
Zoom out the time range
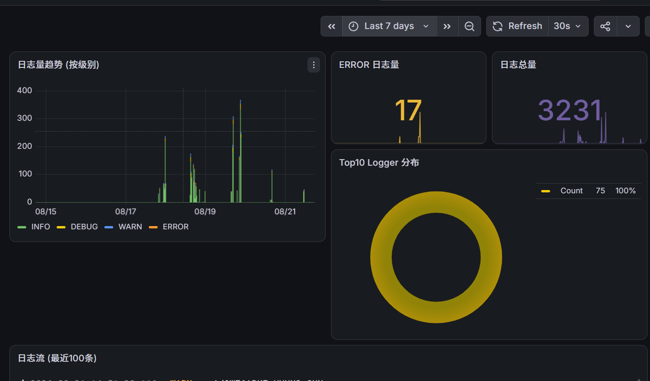pyautogui.click(x=469, y=26)
